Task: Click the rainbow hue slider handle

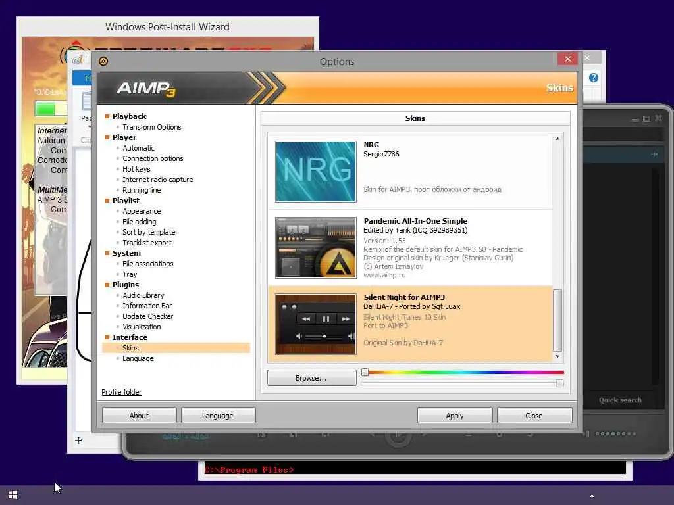Action: coord(365,372)
